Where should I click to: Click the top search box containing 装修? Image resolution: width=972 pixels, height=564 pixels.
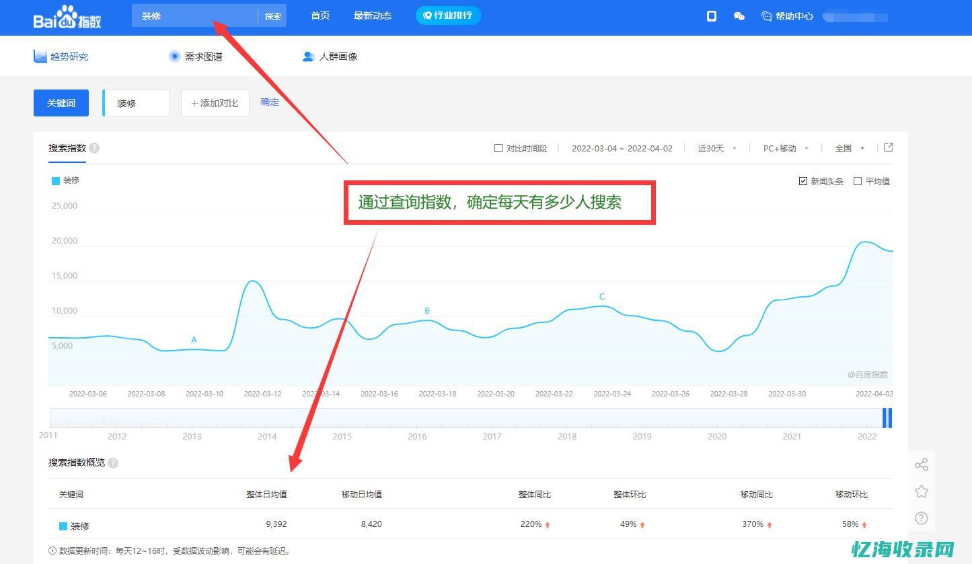click(195, 16)
